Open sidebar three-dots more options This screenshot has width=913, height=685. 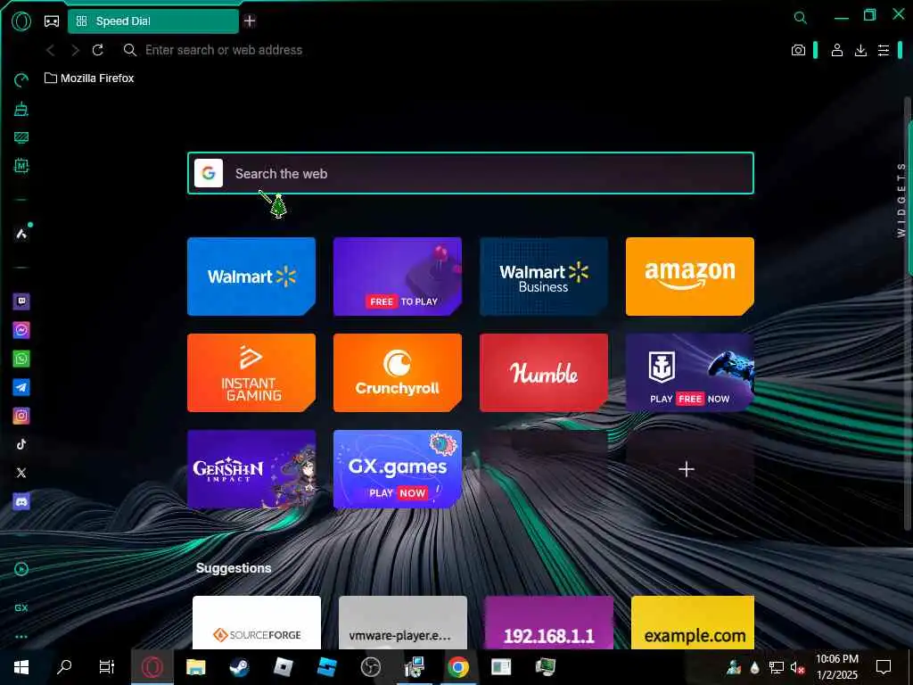click(21, 637)
